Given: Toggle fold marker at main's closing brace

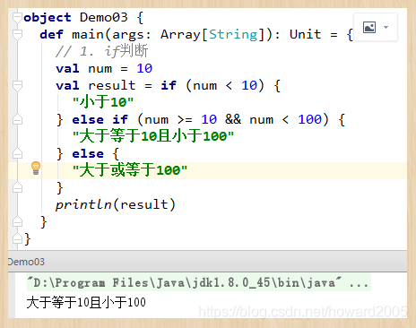Looking at the screenshot, I should (x=17, y=221).
